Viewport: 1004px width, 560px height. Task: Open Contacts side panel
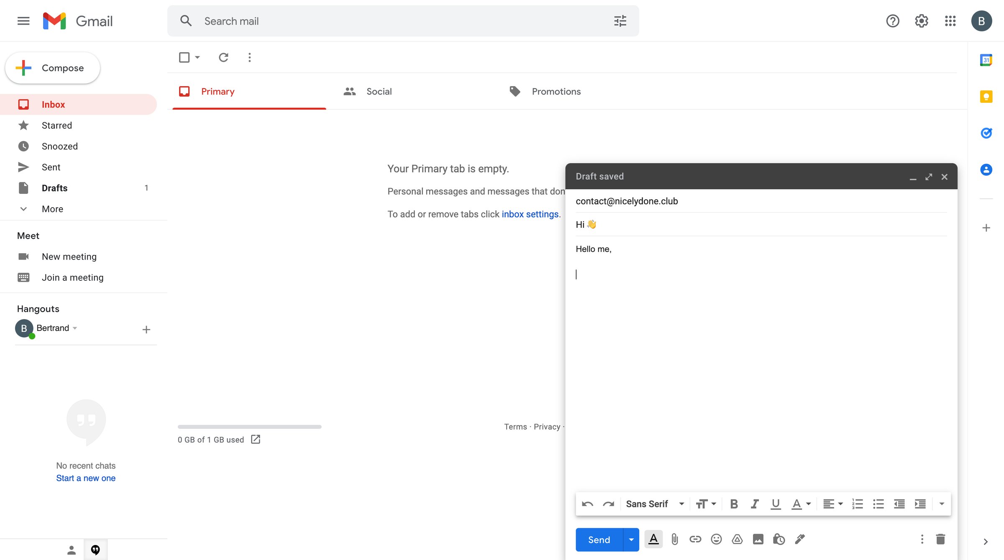click(x=986, y=170)
